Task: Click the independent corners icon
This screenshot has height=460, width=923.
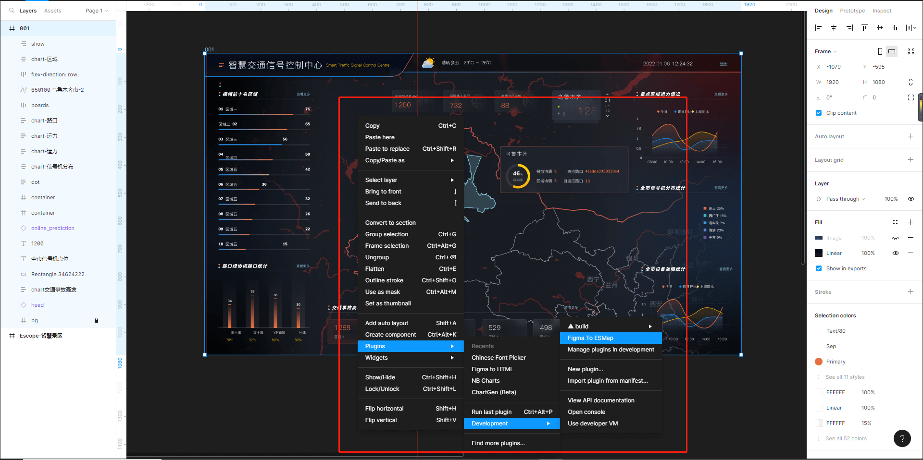Action: coord(911,97)
